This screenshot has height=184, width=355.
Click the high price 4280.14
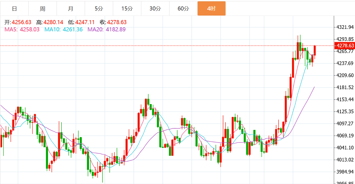point(53,22)
